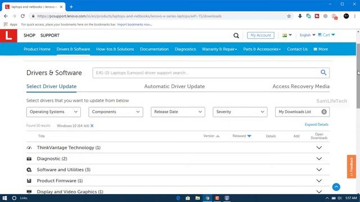Open Warranty & Repair menu
The width and height of the screenshot is (360, 202).
coord(219,49)
